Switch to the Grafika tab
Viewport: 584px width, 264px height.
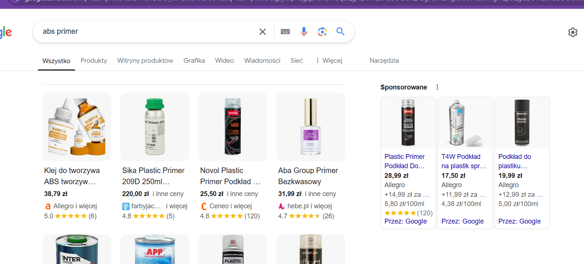194,61
